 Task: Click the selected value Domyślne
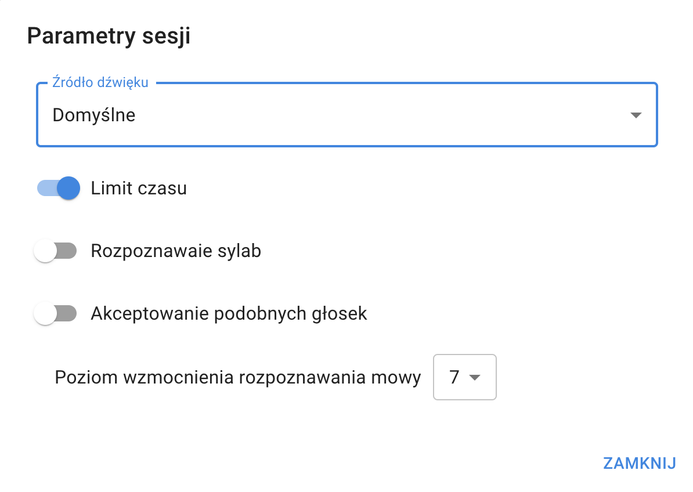coord(94,115)
